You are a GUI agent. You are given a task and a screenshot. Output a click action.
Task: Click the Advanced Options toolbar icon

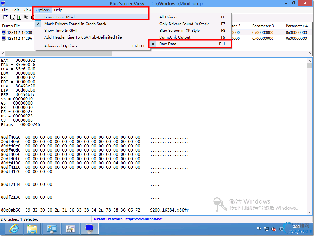5,17
